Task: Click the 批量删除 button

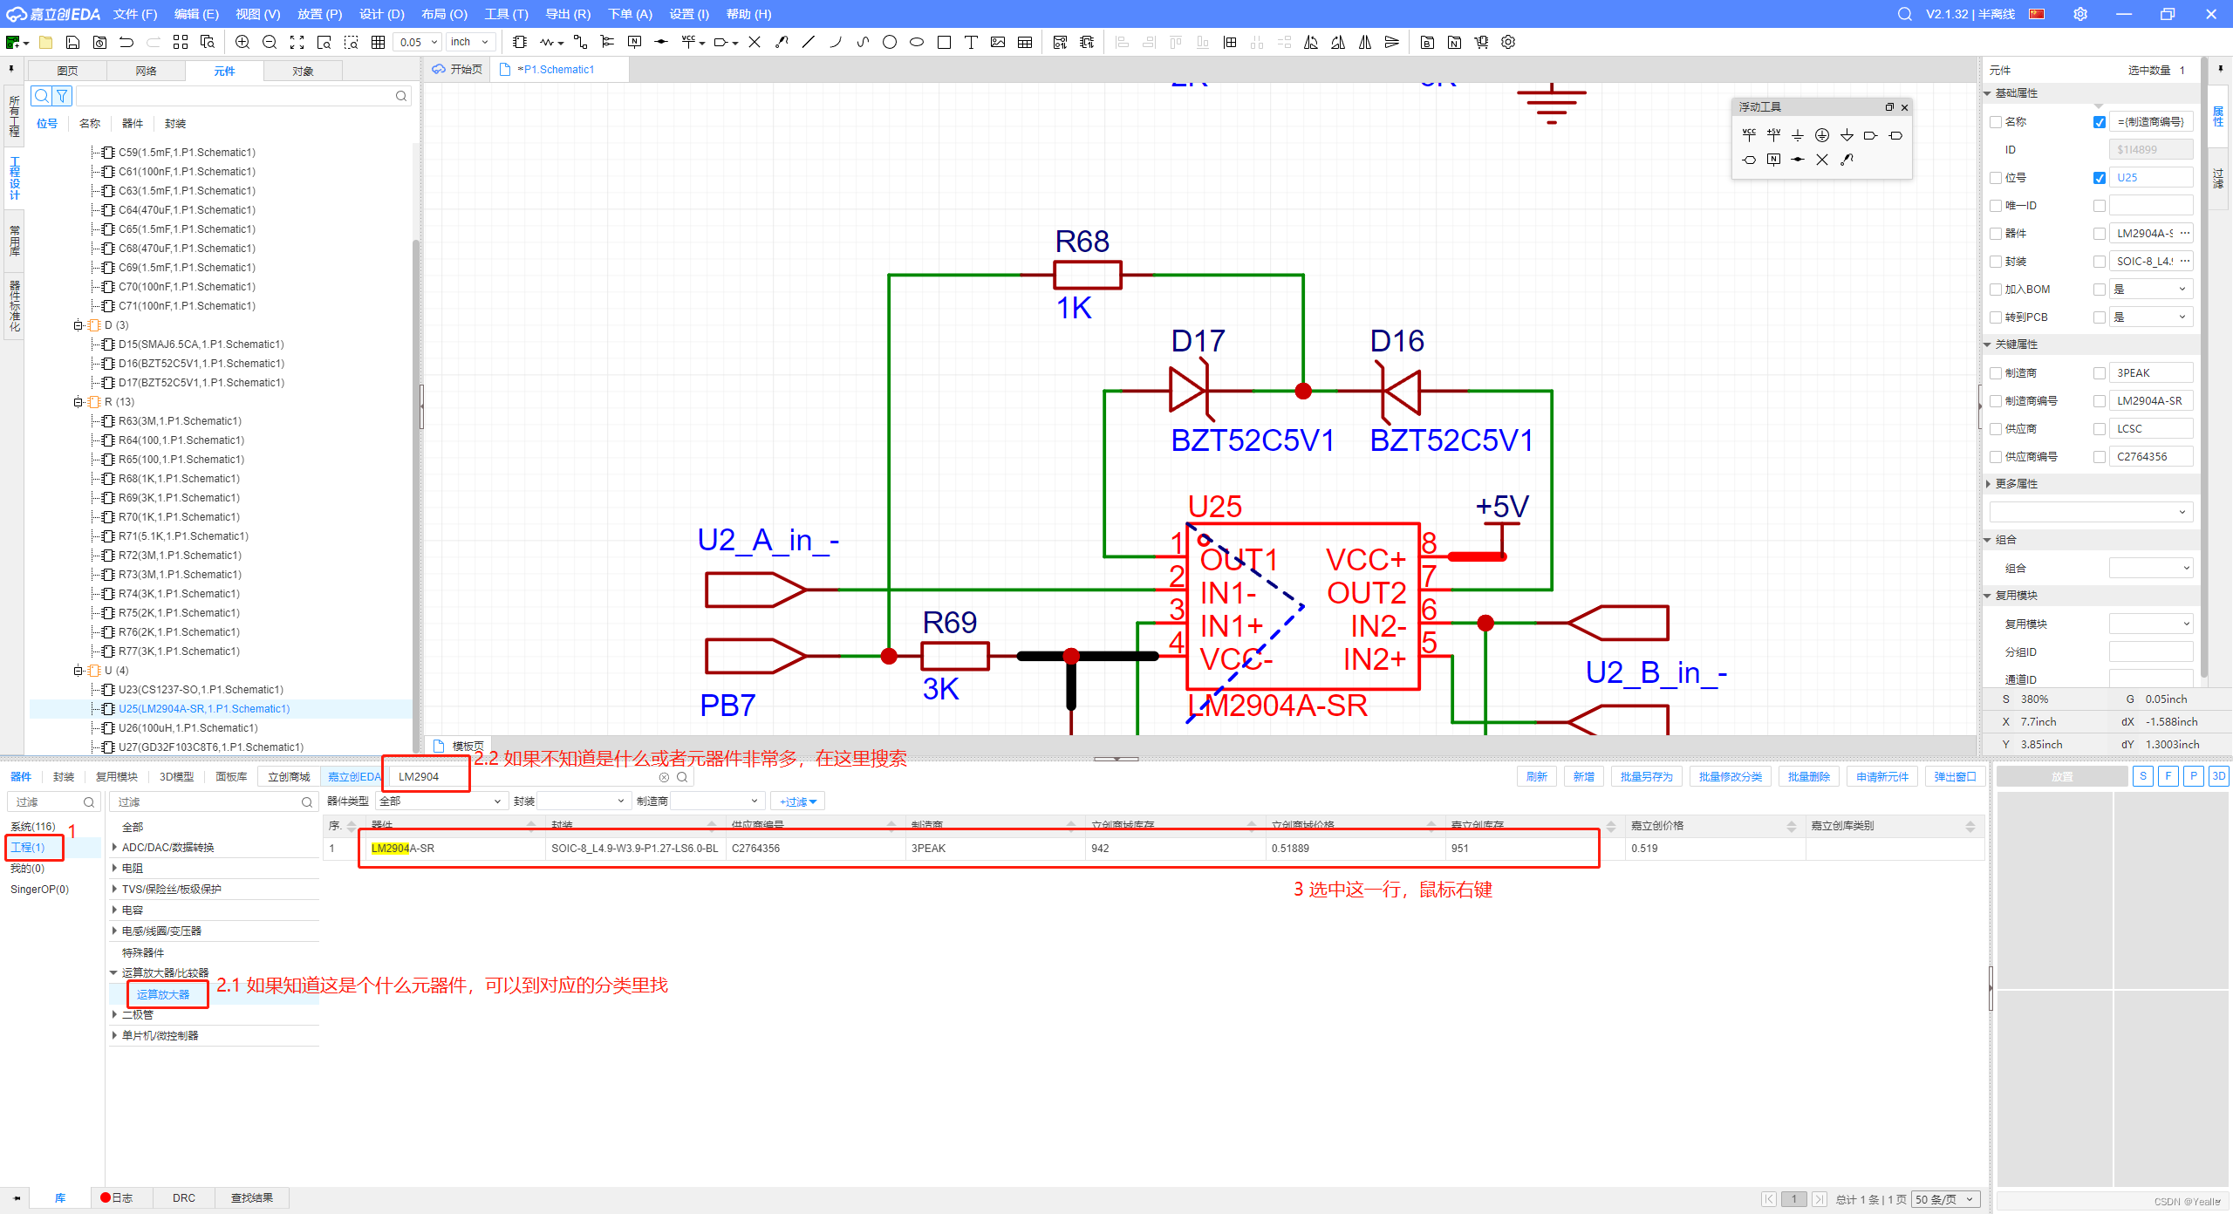Action: (1808, 776)
